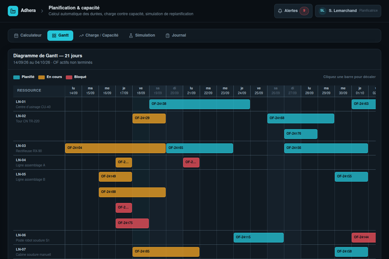Select bar OF-24165 on LN-03
Screen dimensions: 389x259
click(x=200, y=148)
